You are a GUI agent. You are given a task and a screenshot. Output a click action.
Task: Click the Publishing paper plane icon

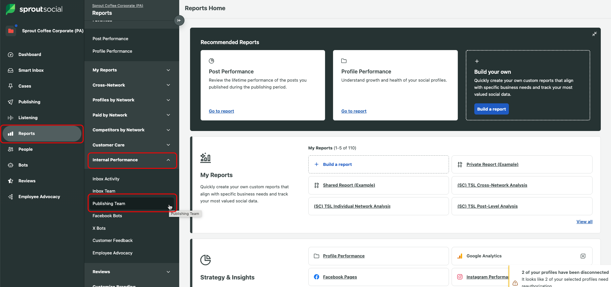point(11,102)
